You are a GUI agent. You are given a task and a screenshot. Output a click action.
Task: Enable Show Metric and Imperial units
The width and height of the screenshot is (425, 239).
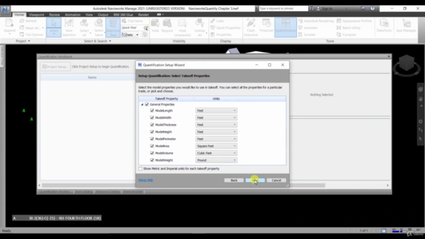pyautogui.click(x=140, y=169)
